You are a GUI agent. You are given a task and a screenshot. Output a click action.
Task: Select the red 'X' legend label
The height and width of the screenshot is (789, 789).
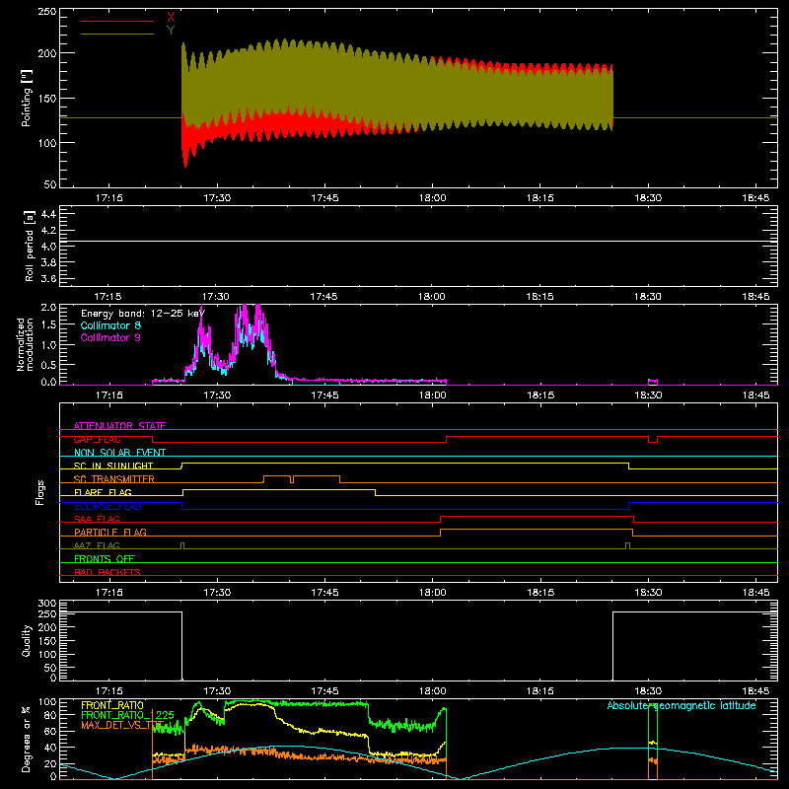pyautogui.click(x=171, y=18)
